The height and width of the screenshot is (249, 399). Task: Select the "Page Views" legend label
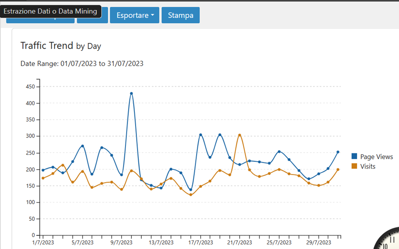pyautogui.click(x=376, y=157)
